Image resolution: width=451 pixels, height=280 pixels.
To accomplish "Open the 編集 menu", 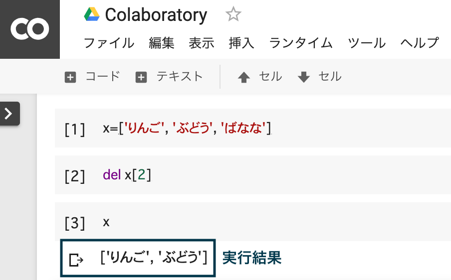I will (161, 43).
